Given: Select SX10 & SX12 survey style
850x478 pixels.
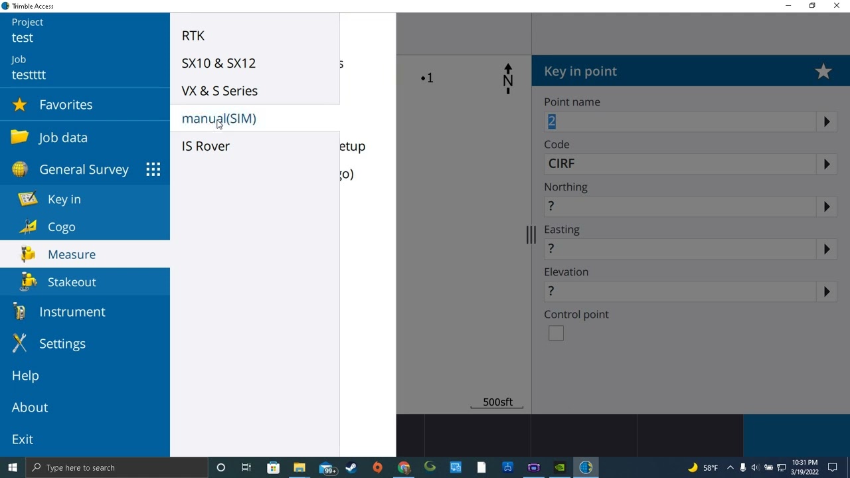Looking at the screenshot, I should point(255,63).
